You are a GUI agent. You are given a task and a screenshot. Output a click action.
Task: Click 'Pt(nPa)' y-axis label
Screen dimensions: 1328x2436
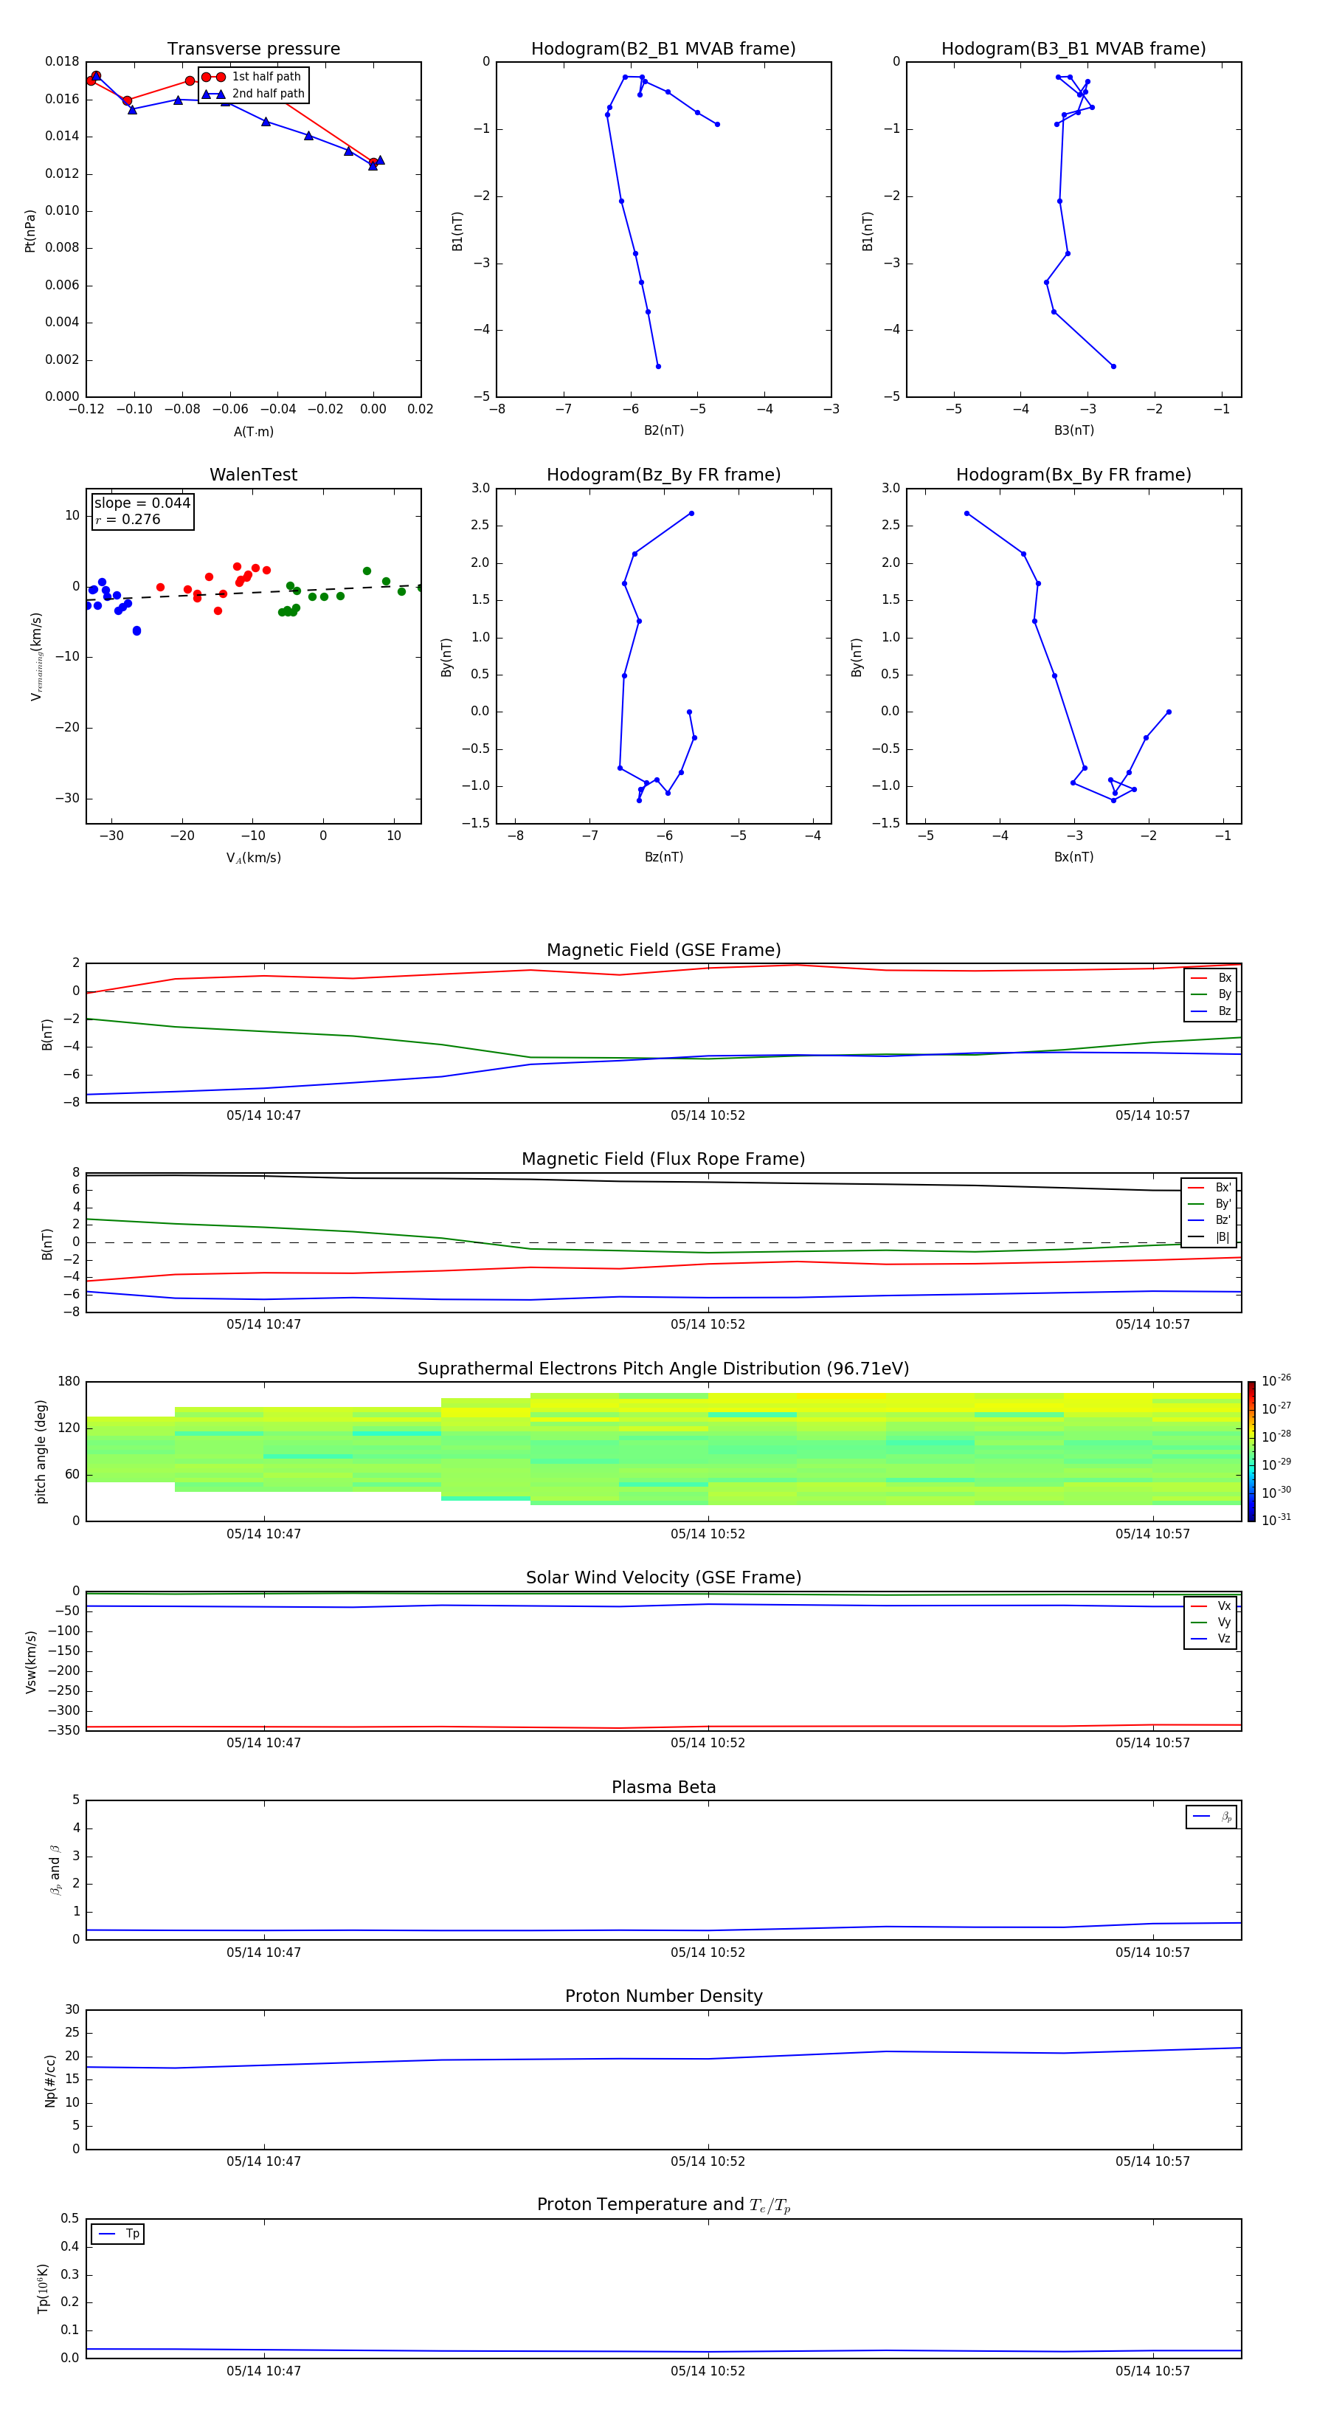click(x=30, y=231)
